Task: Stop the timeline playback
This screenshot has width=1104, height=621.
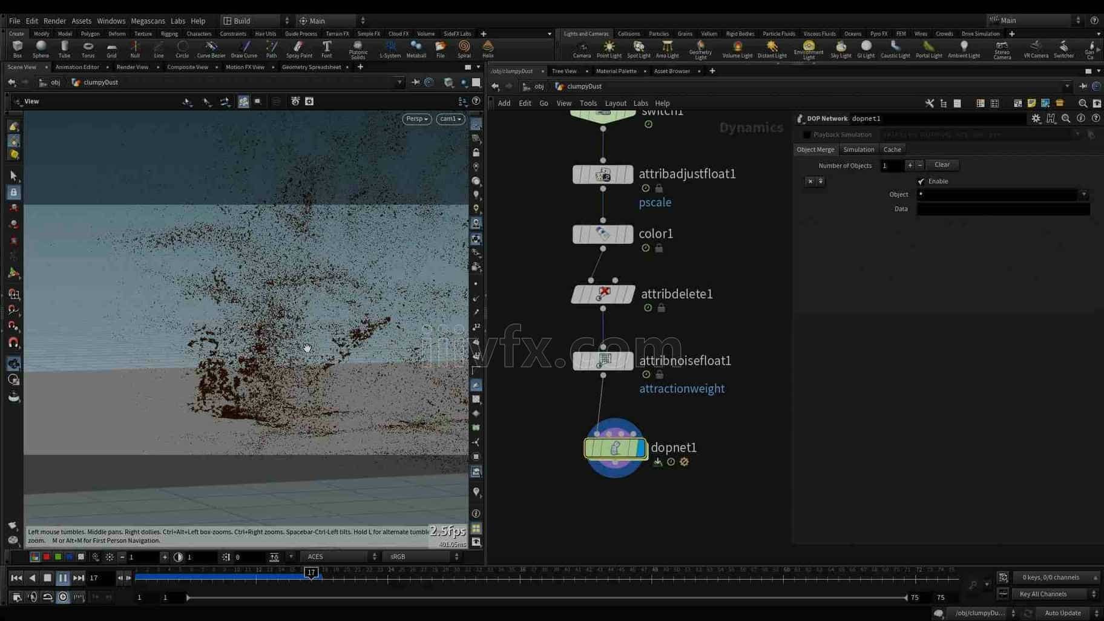Action: 47,578
